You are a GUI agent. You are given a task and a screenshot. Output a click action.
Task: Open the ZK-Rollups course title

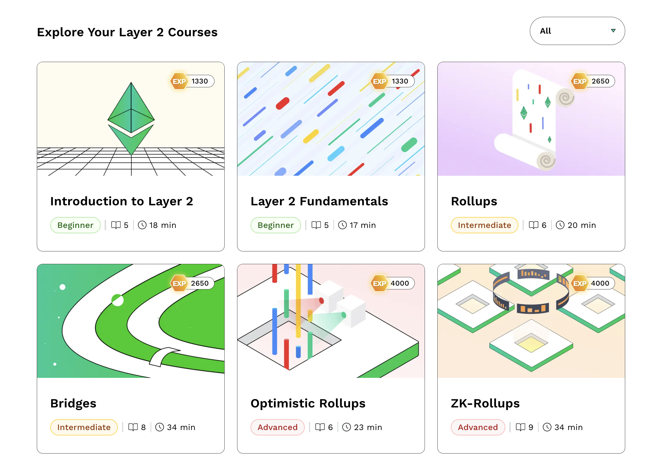pyautogui.click(x=485, y=403)
